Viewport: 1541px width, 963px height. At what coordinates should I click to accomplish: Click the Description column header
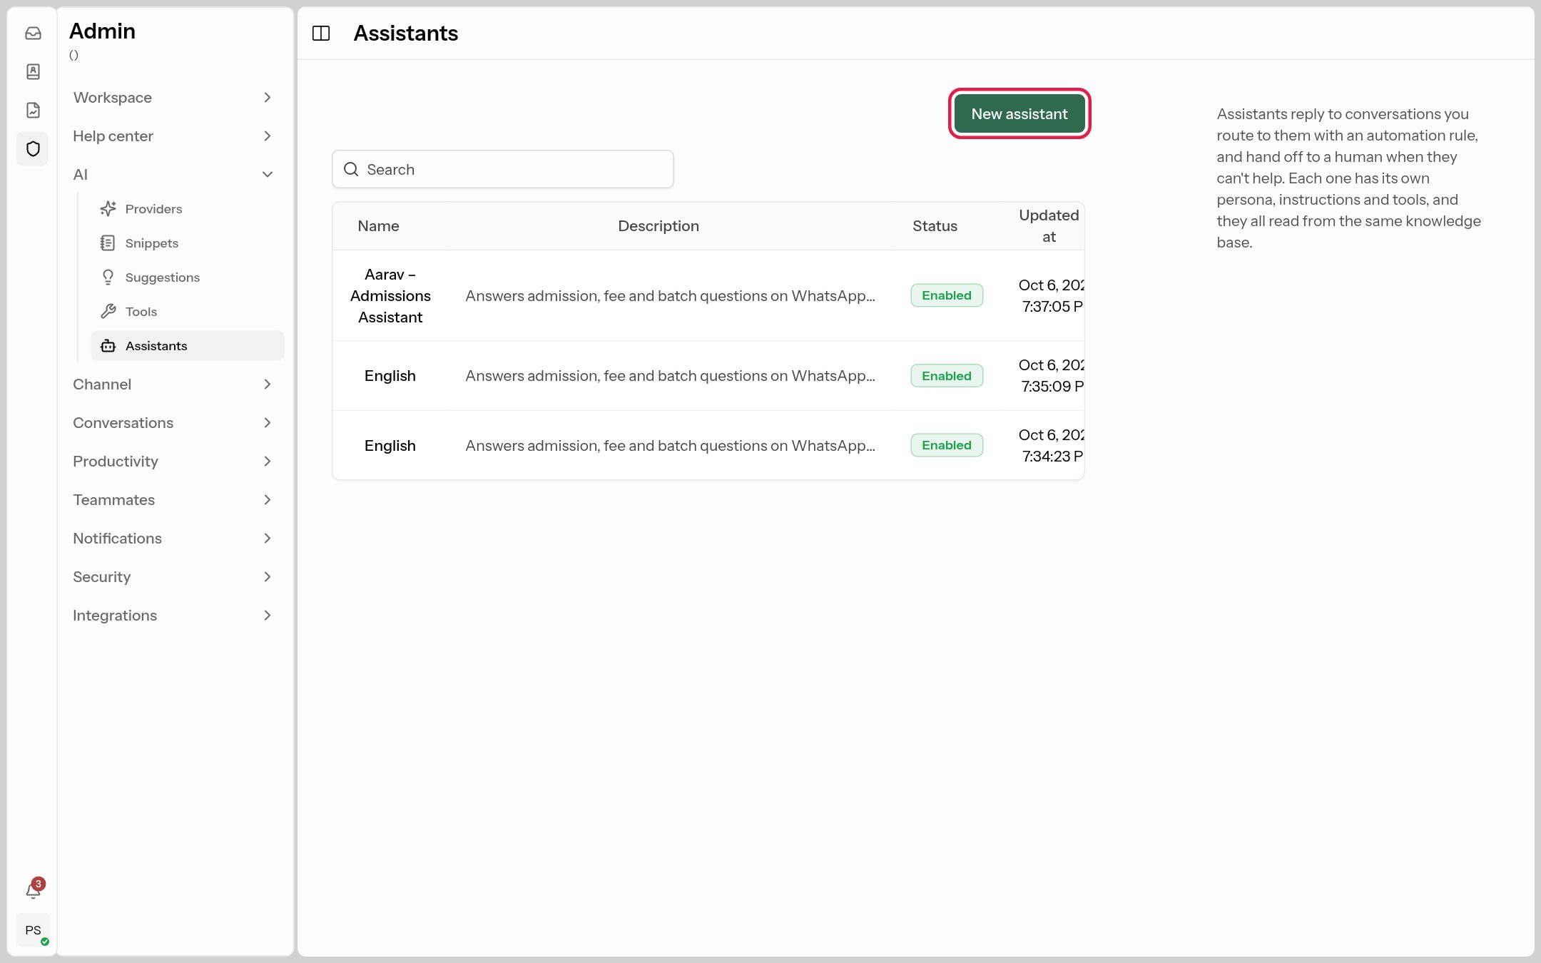658,225
